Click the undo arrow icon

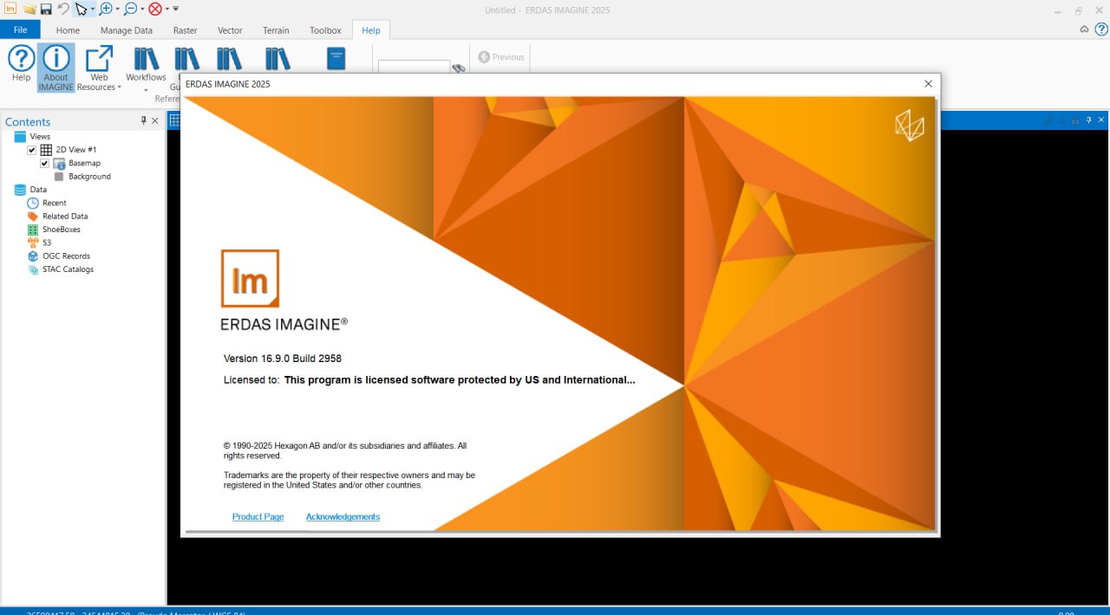coord(62,9)
